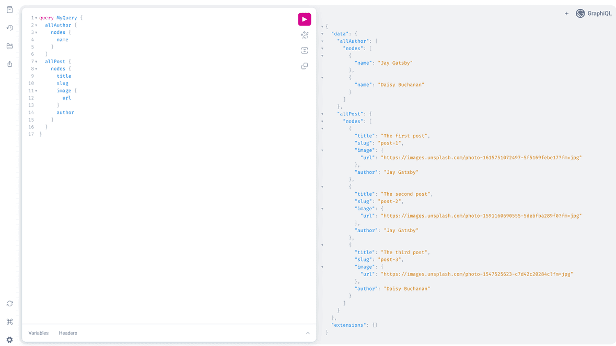This screenshot has width=616, height=346.
Task: Switch to the Headers tab
Action: coord(67,333)
